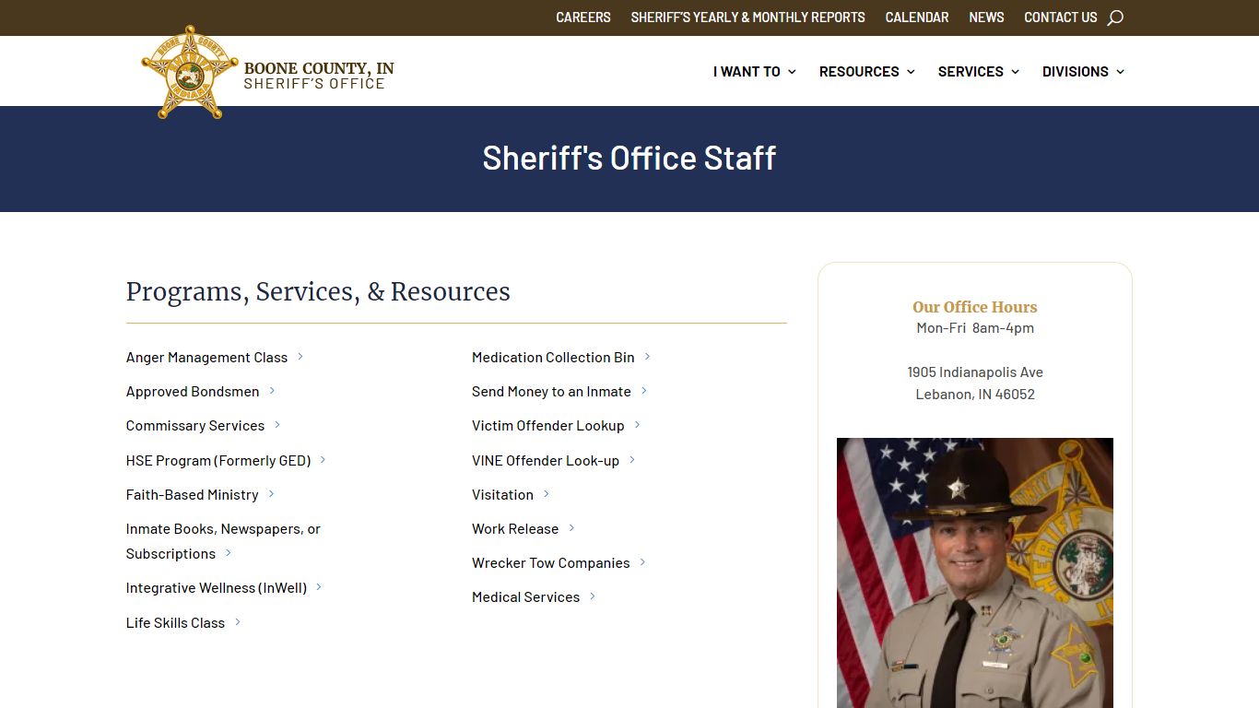This screenshot has height=708, width=1259.
Task: Open VINE Offender Look-up link
Action: [546, 460]
